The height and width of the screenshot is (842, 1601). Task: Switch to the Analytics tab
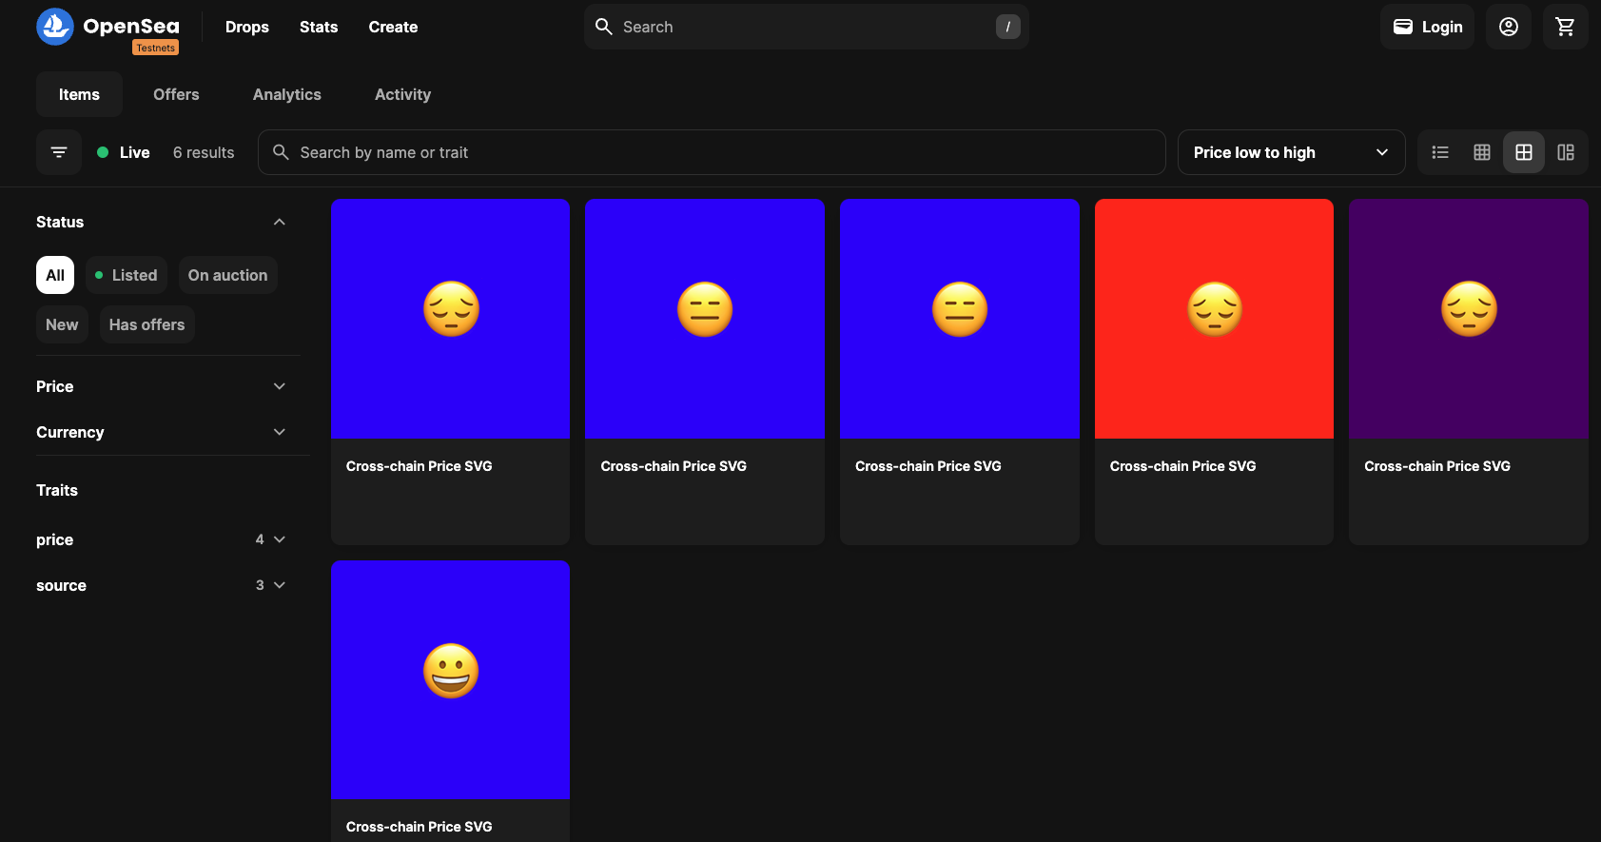286,94
